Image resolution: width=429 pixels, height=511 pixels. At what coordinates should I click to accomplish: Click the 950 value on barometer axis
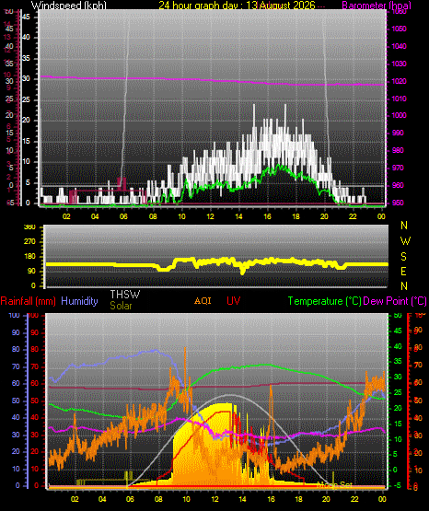[x=398, y=203]
